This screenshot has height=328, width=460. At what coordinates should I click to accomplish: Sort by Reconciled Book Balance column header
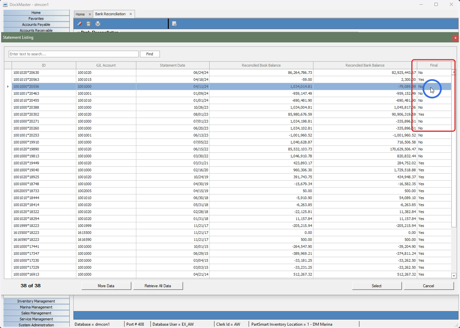[x=261, y=65]
